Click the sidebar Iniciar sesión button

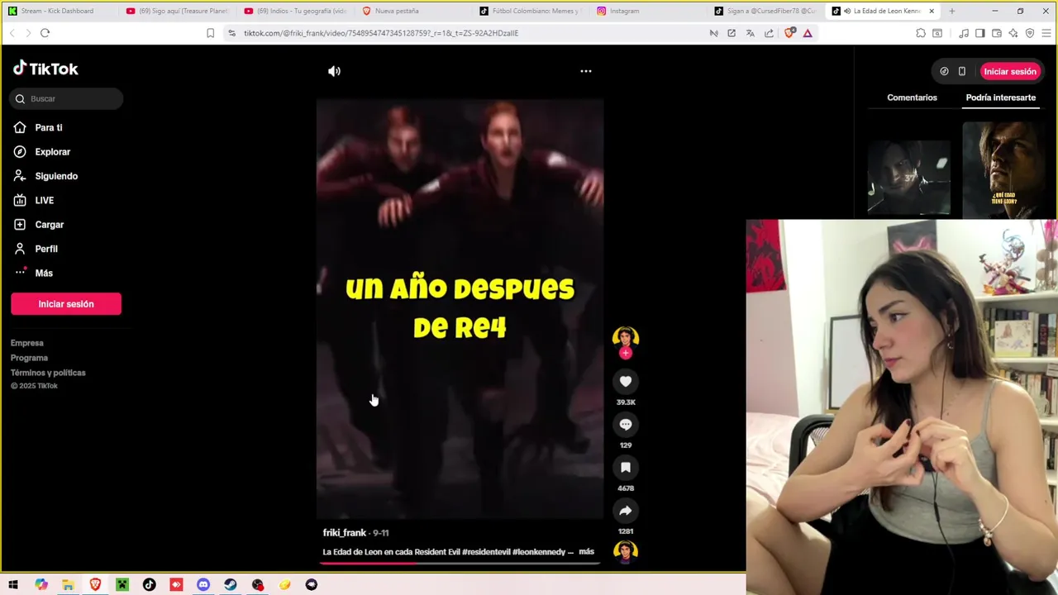pyautogui.click(x=66, y=304)
